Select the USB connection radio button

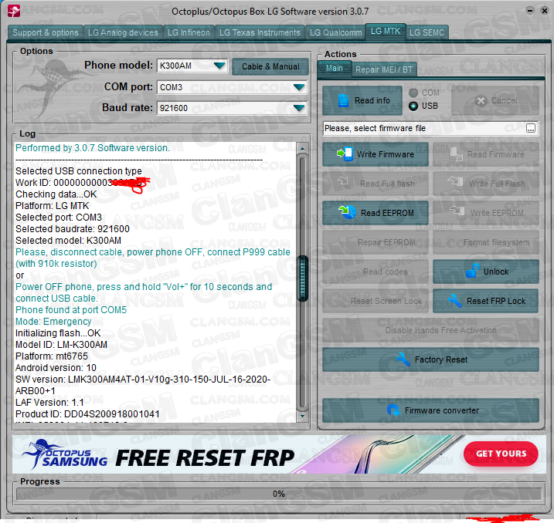(413, 106)
